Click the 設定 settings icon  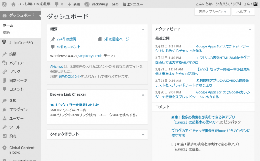tap(5, 136)
